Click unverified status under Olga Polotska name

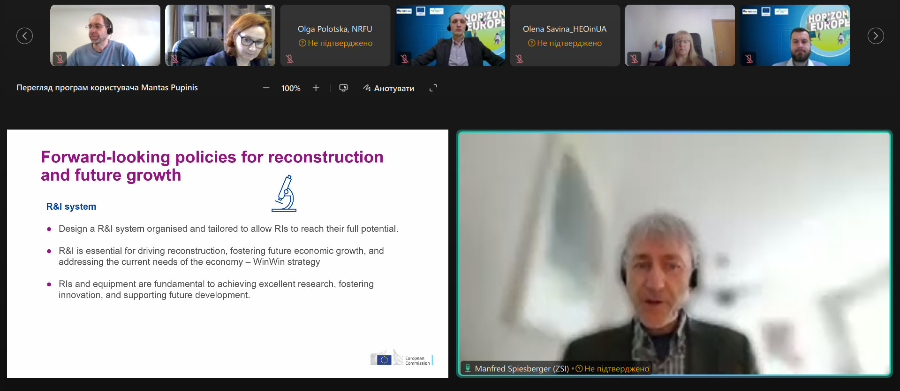(335, 43)
